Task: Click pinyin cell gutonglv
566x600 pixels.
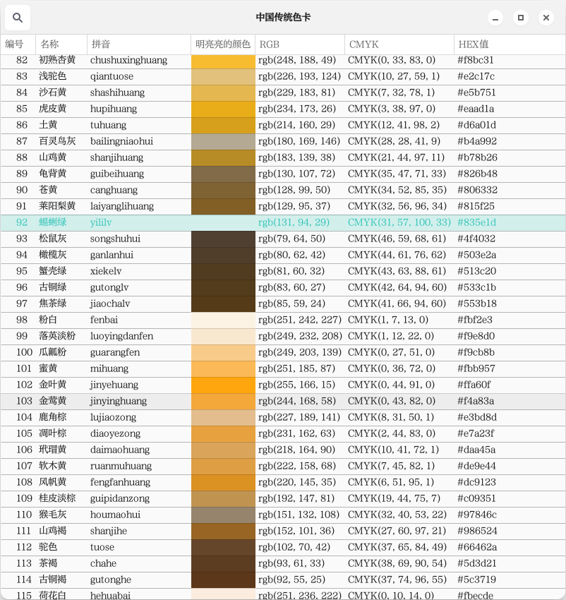Action: tap(109, 288)
